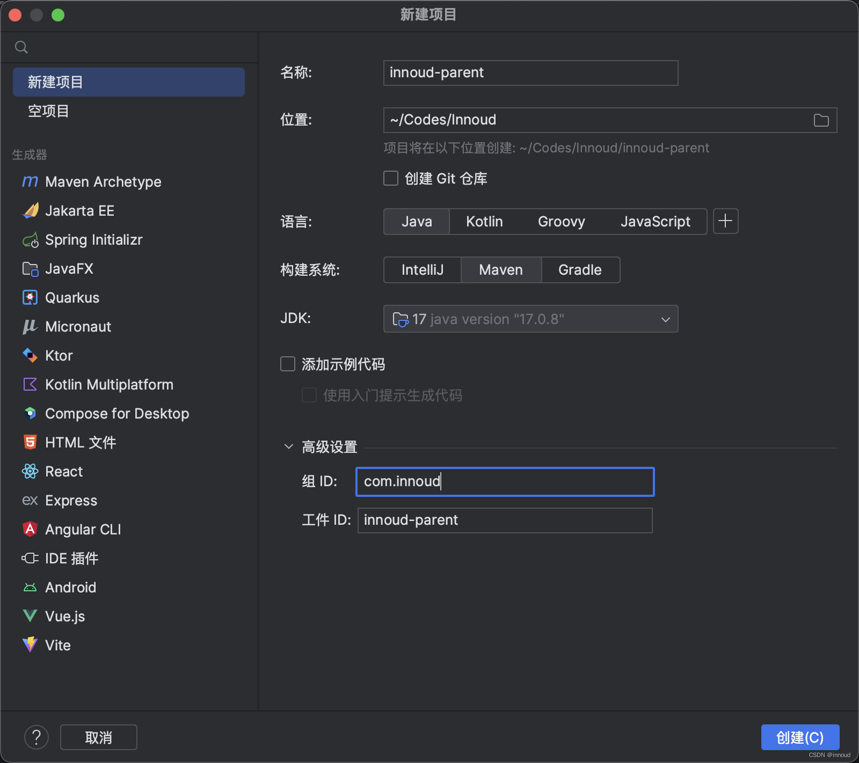Choose the Micronaut generator

[78, 326]
